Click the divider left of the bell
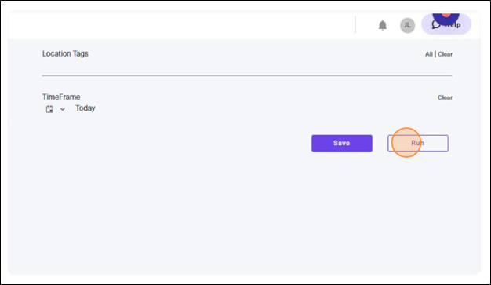The width and height of the screenshot is (491, 285). [355, 25]
